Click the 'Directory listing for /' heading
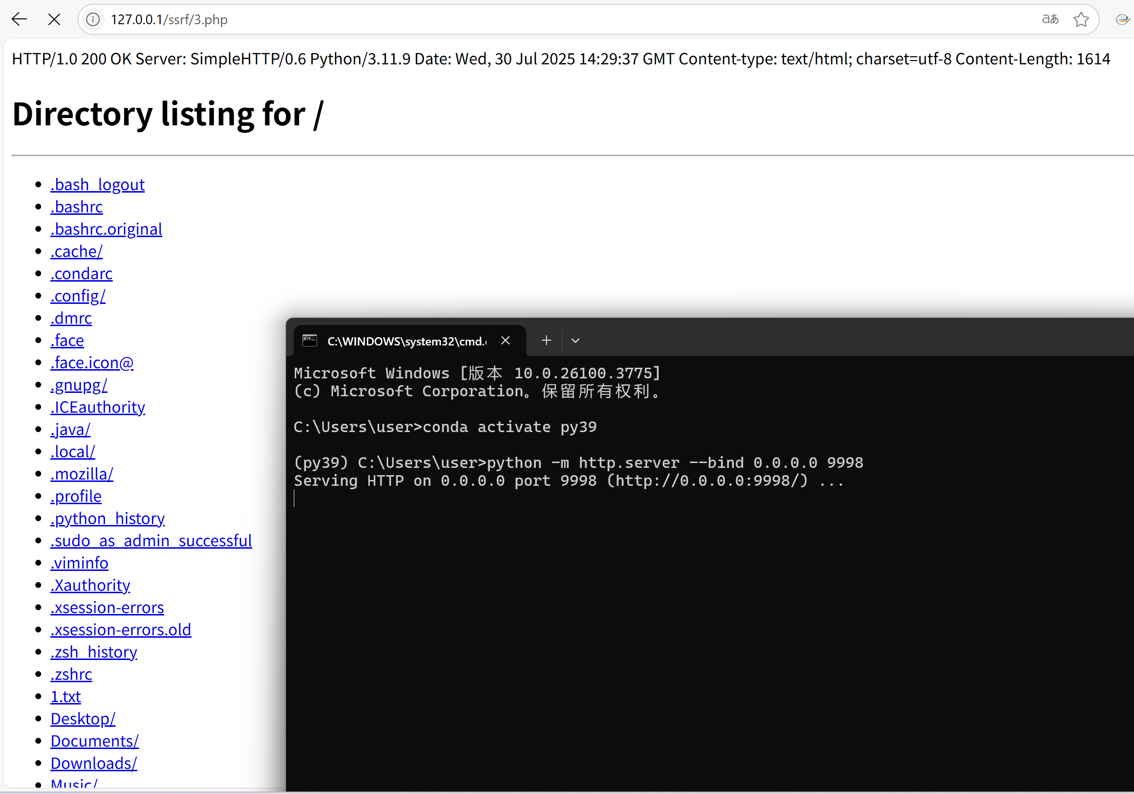Viewport: 1134px width, 794px height. coord(168,114)
